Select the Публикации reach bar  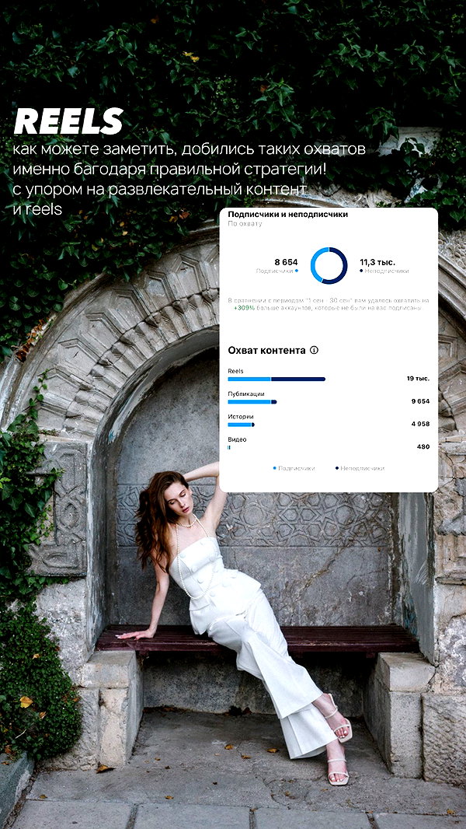click(252, 402)
